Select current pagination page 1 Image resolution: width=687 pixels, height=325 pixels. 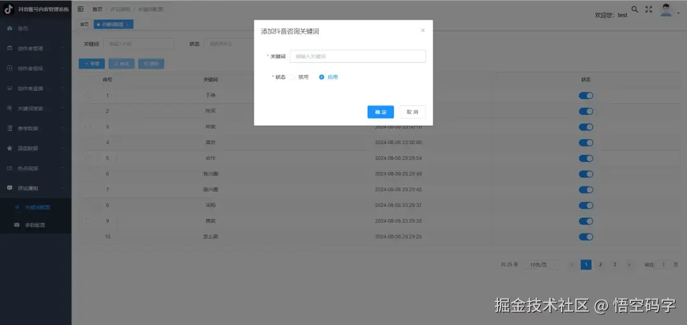(586, 265)
